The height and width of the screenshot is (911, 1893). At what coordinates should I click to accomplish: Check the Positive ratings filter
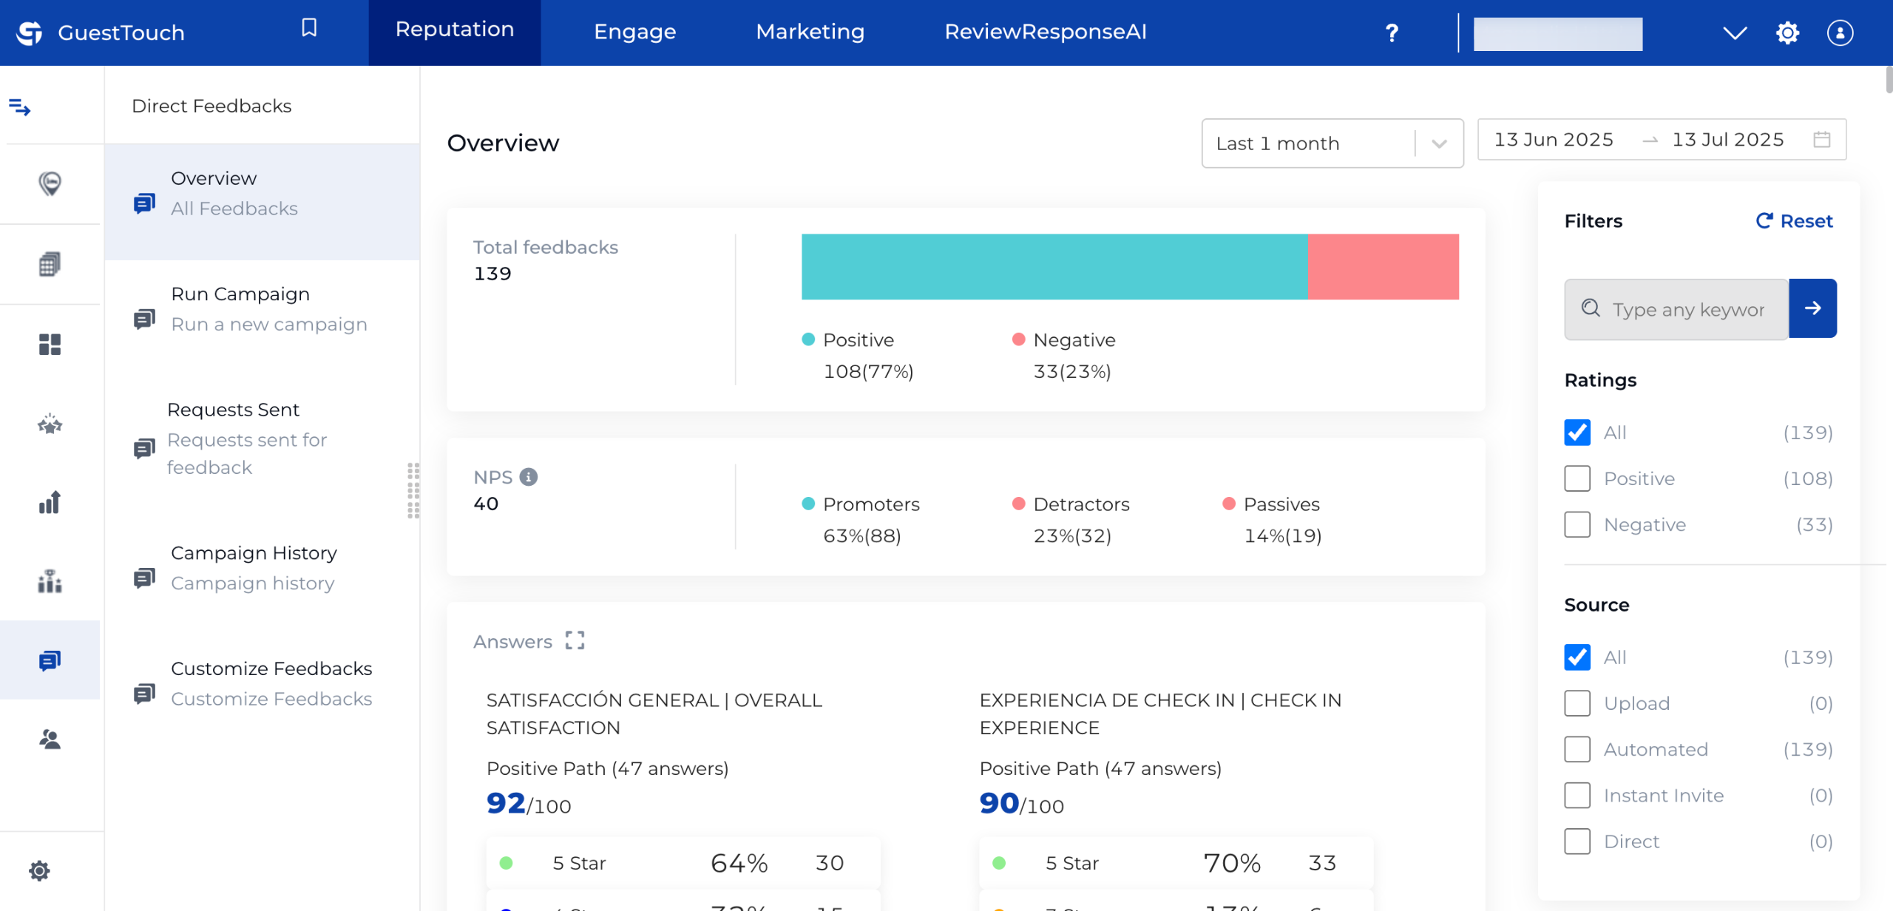coord(1577,478)
